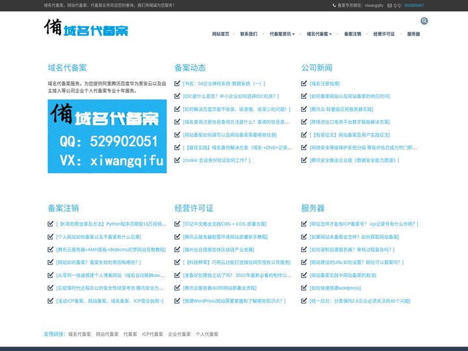Open article 网络安全等级保护系统分级
The height and width of the screenshot is (351, 468).
pyautogui.click(x=363, y=148)
